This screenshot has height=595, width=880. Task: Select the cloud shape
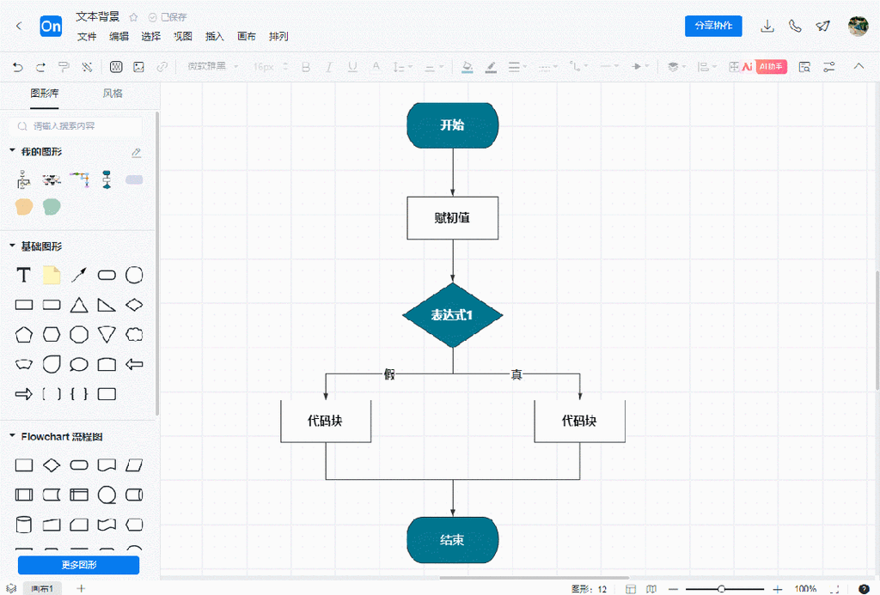point(134,335)
